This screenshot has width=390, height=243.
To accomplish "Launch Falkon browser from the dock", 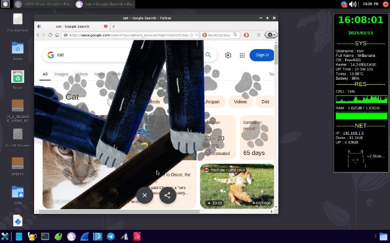I will coord(71,236).
